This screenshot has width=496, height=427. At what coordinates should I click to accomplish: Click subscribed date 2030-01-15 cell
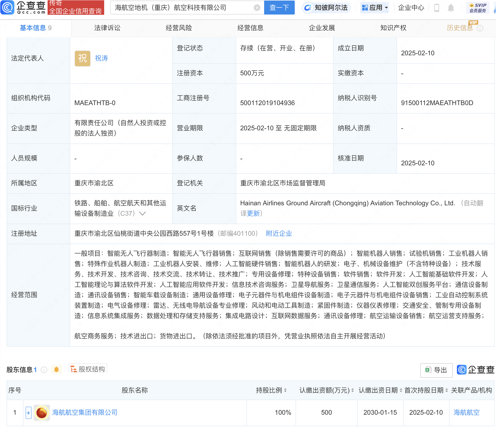point(380,412)
